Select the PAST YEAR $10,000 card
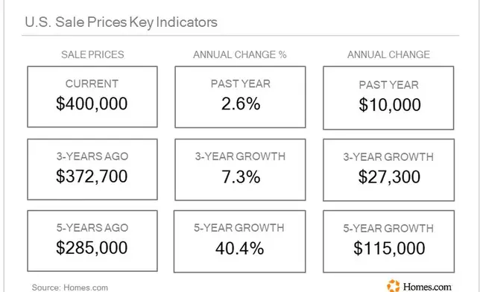This screenshot has width=480, height=292. click(388, 98)
